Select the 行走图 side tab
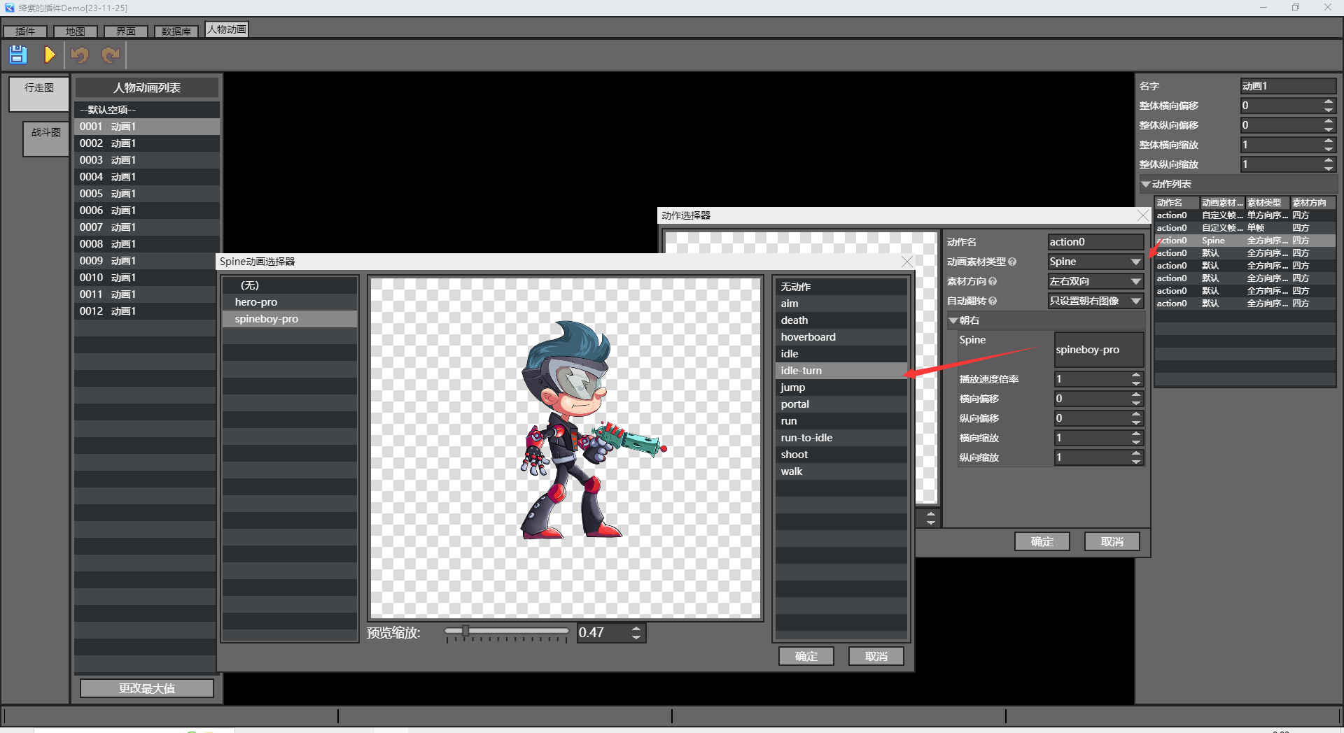Image resolution: width=1344 pixels, height=733 pixels. tap(39, 94)
